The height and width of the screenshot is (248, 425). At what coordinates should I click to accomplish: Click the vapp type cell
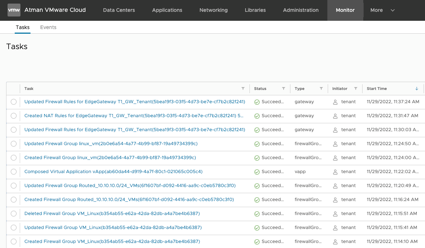(x=300, y=172)
